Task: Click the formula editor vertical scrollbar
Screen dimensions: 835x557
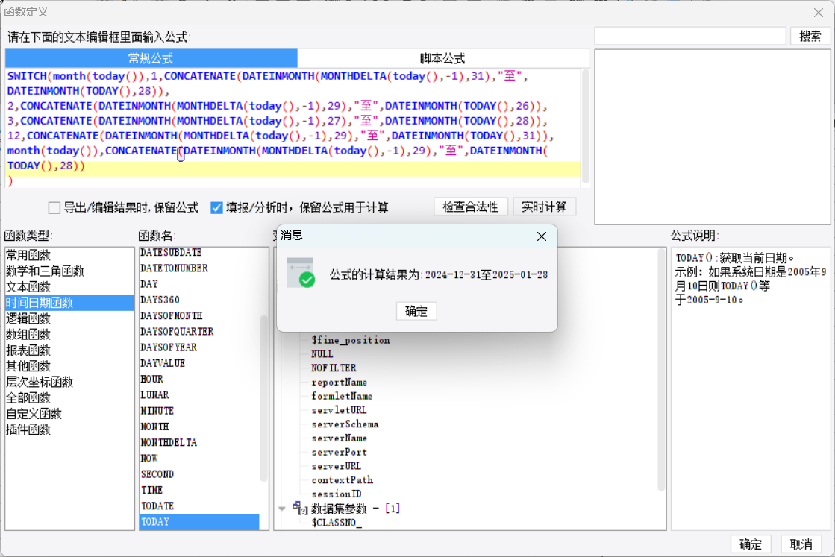Action: click(x=585, y=126)
